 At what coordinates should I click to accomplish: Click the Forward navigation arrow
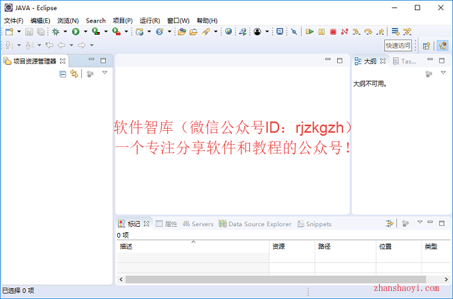tap(82, 45)
